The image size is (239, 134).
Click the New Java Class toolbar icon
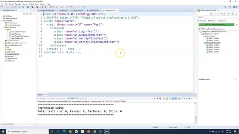pos(46,7)
